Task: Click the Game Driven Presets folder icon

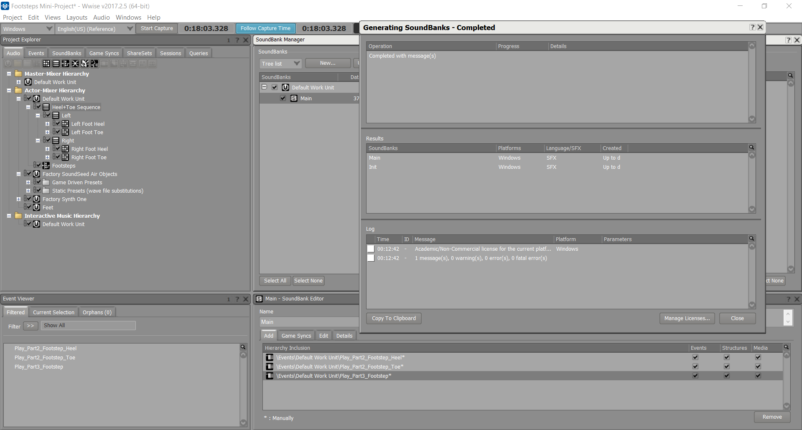Action: coord(46,182)
